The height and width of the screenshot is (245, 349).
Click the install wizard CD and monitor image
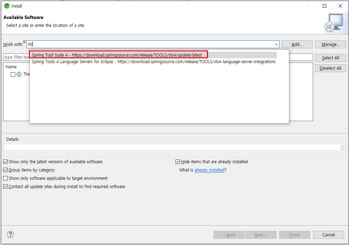(x=333, y=23)
